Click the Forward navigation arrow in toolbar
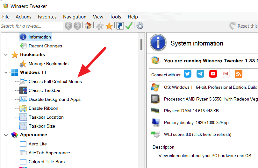 [x=77, y=26]
